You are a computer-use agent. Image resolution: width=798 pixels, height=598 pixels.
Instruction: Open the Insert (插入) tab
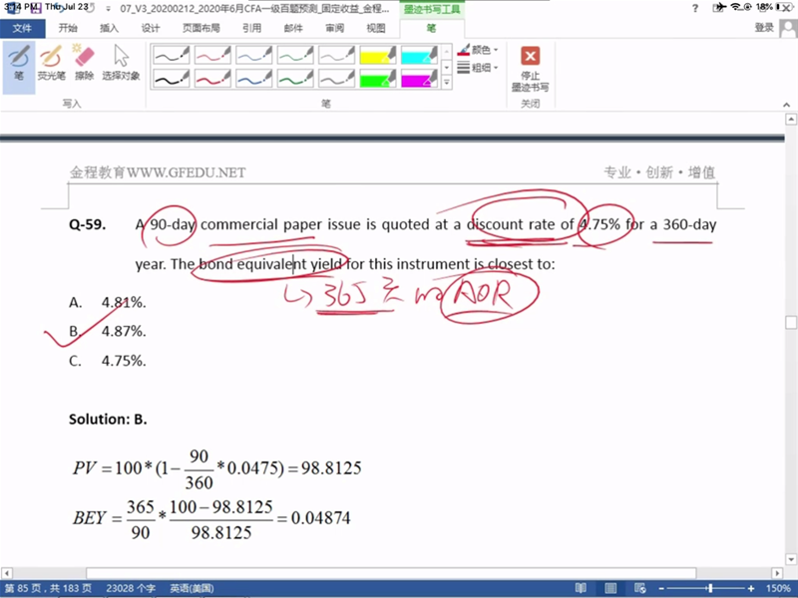(x=109, y=28)
